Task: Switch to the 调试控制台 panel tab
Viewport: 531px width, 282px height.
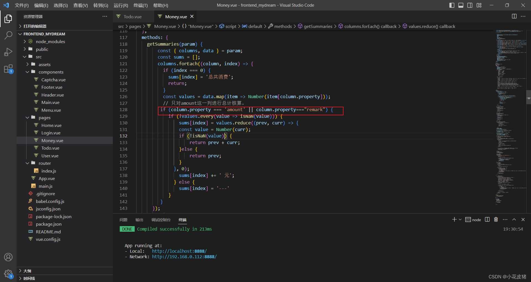Action: click(161, 220)
